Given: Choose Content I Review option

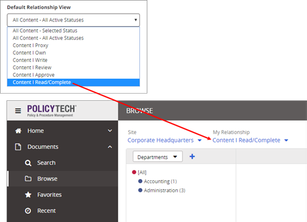Looking at the screenshot, I should coord(74,67).
